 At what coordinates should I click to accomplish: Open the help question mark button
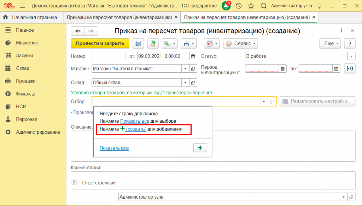pyautogui.click(x=350, y=43)
